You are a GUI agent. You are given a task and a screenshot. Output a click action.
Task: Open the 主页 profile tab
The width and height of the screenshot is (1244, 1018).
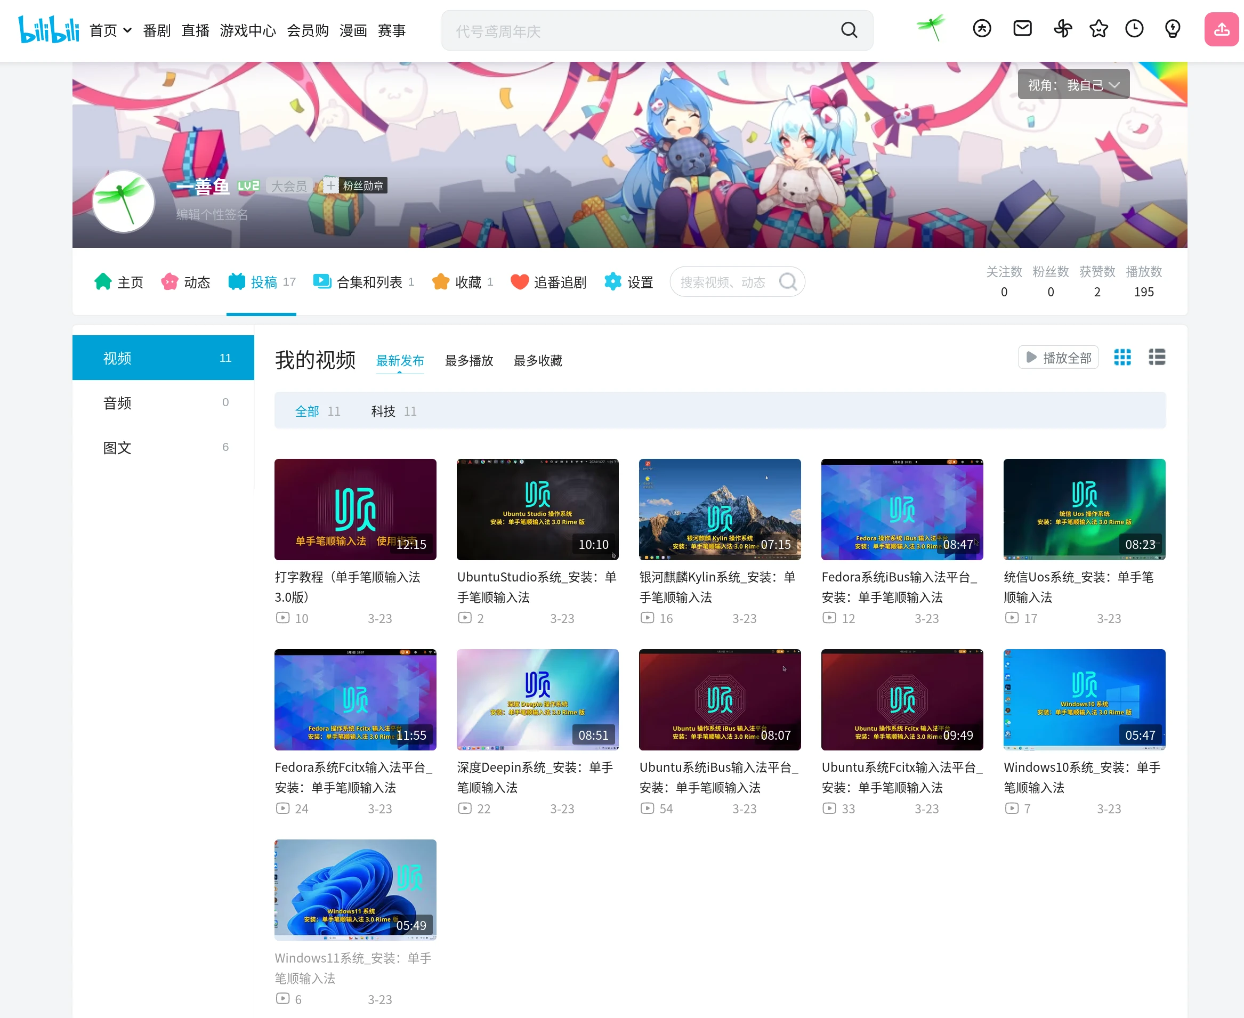[118, 282]
